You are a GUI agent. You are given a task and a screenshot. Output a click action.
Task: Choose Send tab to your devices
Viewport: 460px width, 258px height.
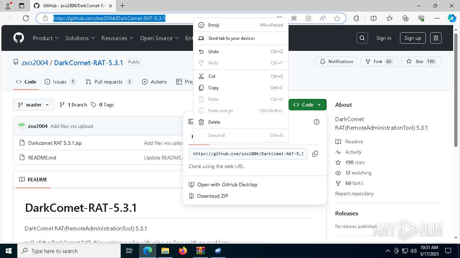tap(241, 38)
